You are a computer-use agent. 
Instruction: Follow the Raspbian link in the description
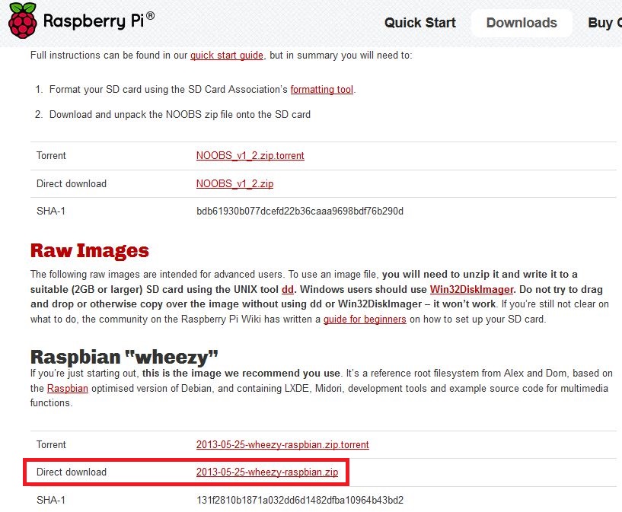tap(67, 389)
